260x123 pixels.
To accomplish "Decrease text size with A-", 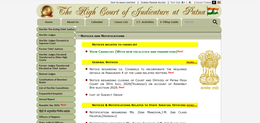I will (190, 3).
